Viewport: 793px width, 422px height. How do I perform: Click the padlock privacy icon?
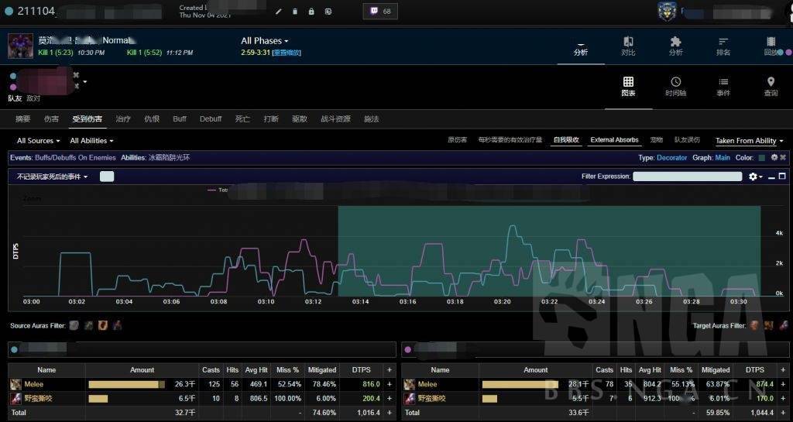[x=311, y=12]
